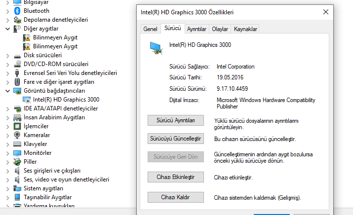Select the Monitörler monitor icon
The image size is (353, 215).
17,153
